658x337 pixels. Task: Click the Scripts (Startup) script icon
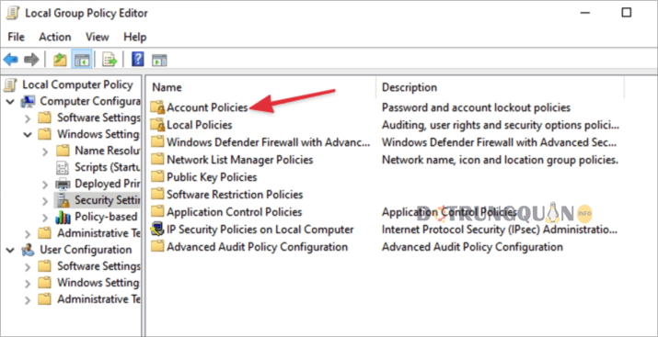pyautogui.click(x=62, y=167)
